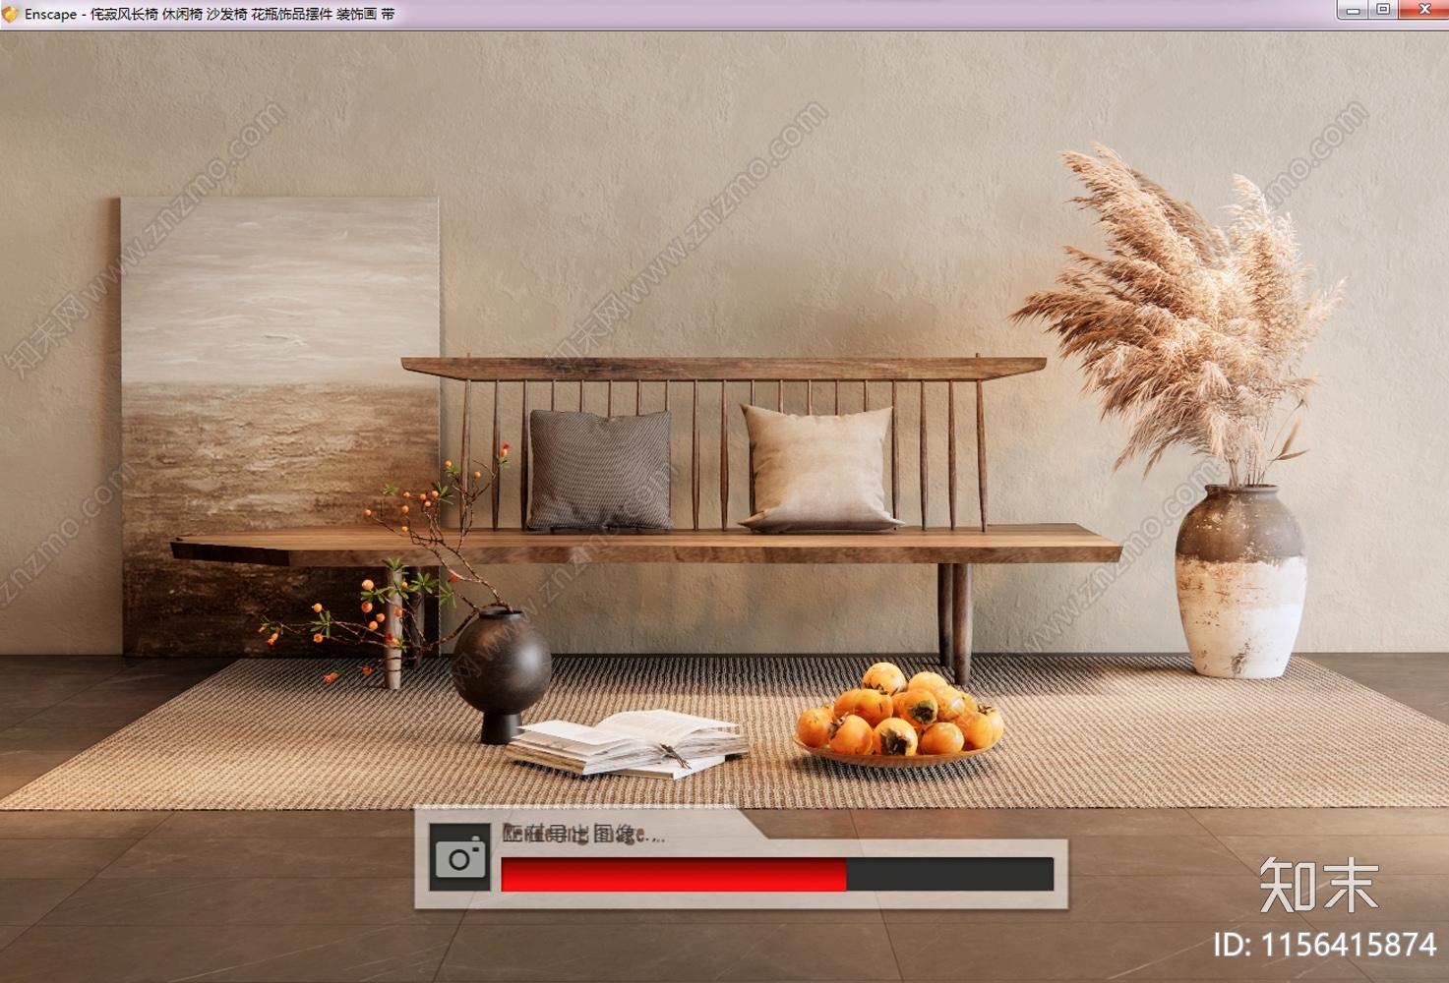The width and height of the screenshot is (1449, 983).
Task: Click the export status text above progress bar
Action: [583, 835]
